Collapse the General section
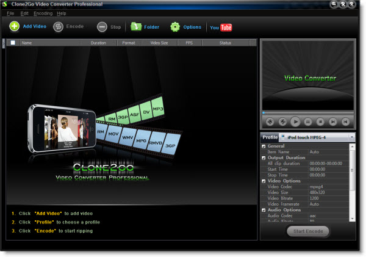366x257 pixels. [264, 147]
